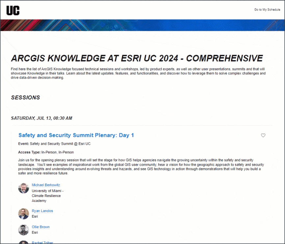Click the UC logo in the header
The image size is (285, 244).
(13, 10)
